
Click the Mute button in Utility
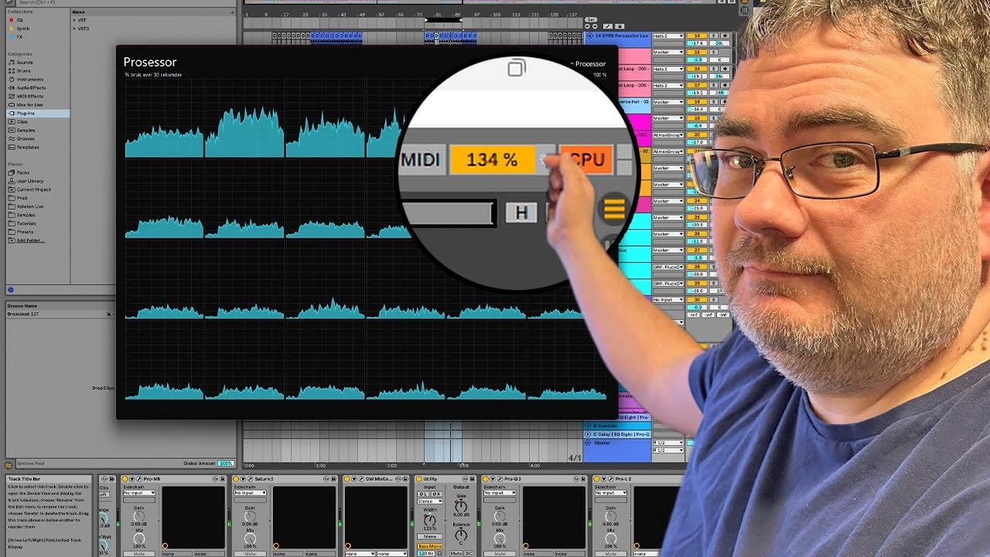pyautogui.click(x=456, y=554)
